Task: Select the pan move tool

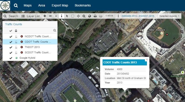Action: point(78,16)
